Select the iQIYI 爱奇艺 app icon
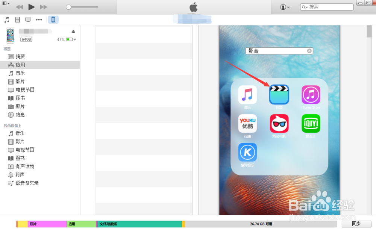The height and width of the screenshot is (230, 376). [x=311, y=123]
